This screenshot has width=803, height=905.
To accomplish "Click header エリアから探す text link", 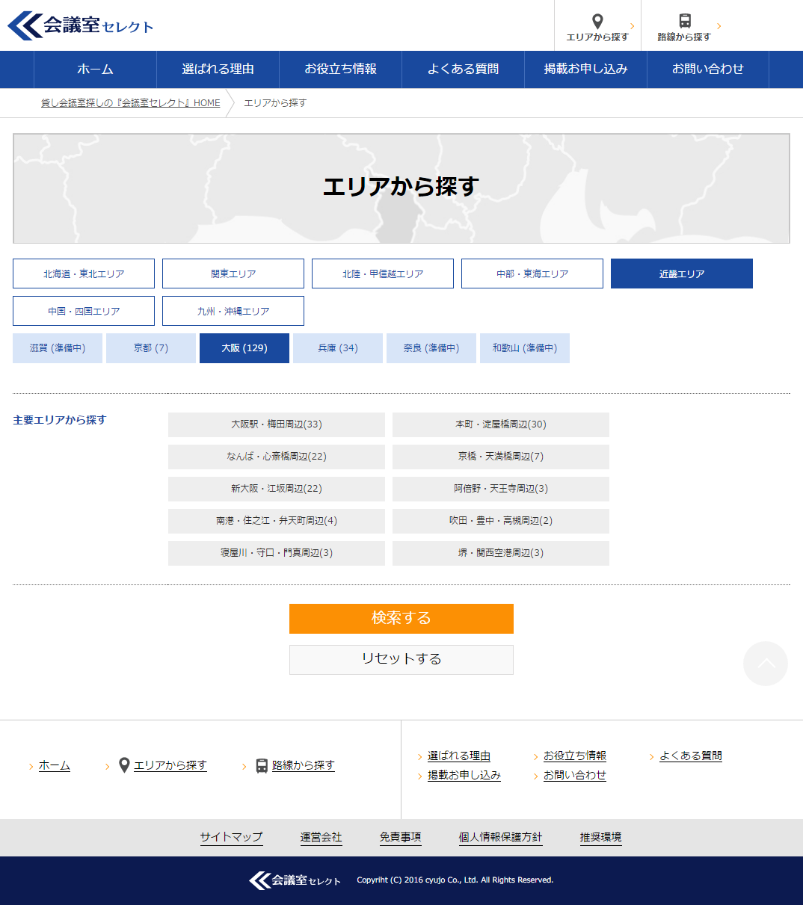I will pos(597,37).
